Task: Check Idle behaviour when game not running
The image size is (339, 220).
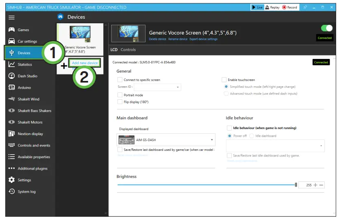Action: [229, 128]
